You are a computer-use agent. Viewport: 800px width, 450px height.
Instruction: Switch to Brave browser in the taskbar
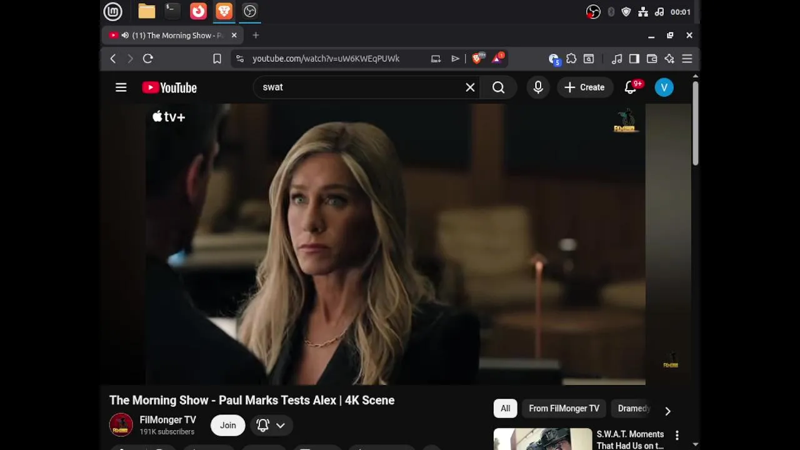coord(224,11)
